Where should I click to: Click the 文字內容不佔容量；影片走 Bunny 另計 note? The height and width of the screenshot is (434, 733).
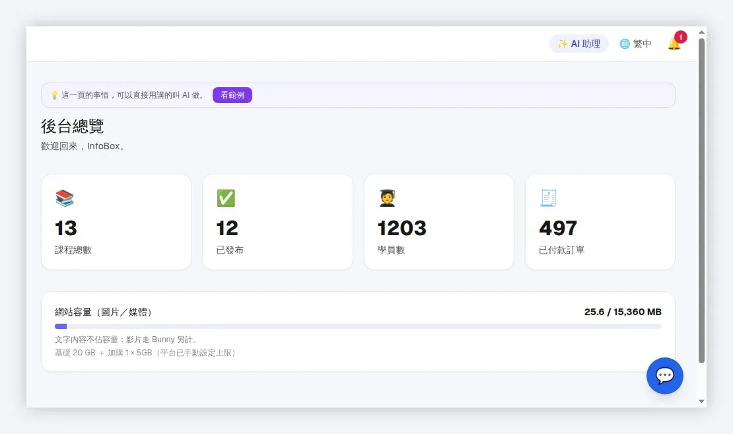click(x=125, y=340)
